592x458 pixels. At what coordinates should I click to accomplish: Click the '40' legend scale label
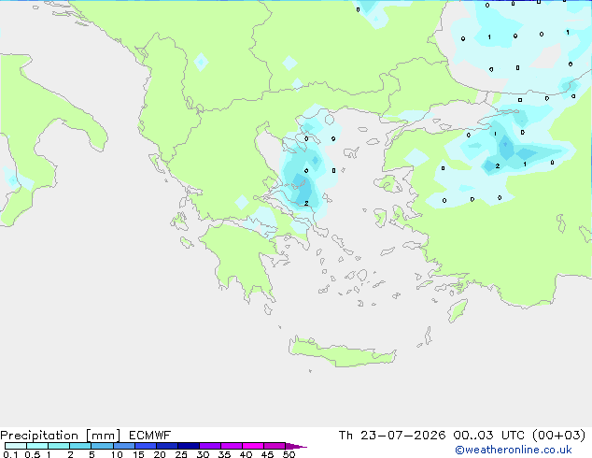tap(246, 454)
